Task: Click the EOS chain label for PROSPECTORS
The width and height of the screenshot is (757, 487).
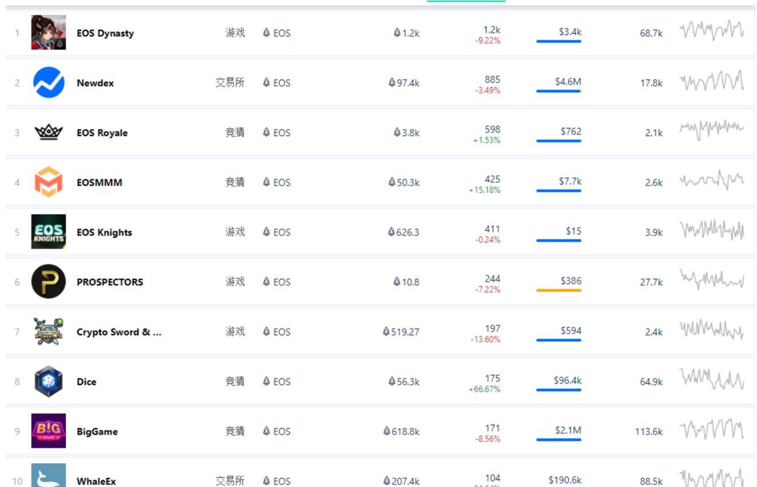Action: (277, 282)
